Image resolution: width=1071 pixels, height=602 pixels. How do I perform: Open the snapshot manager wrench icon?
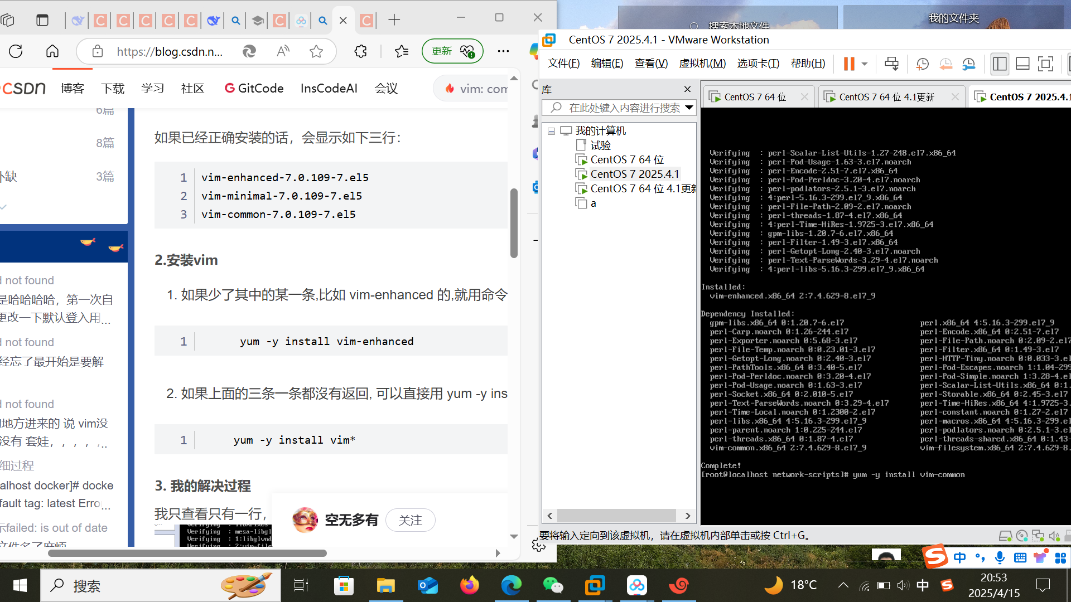click(969, 64)
